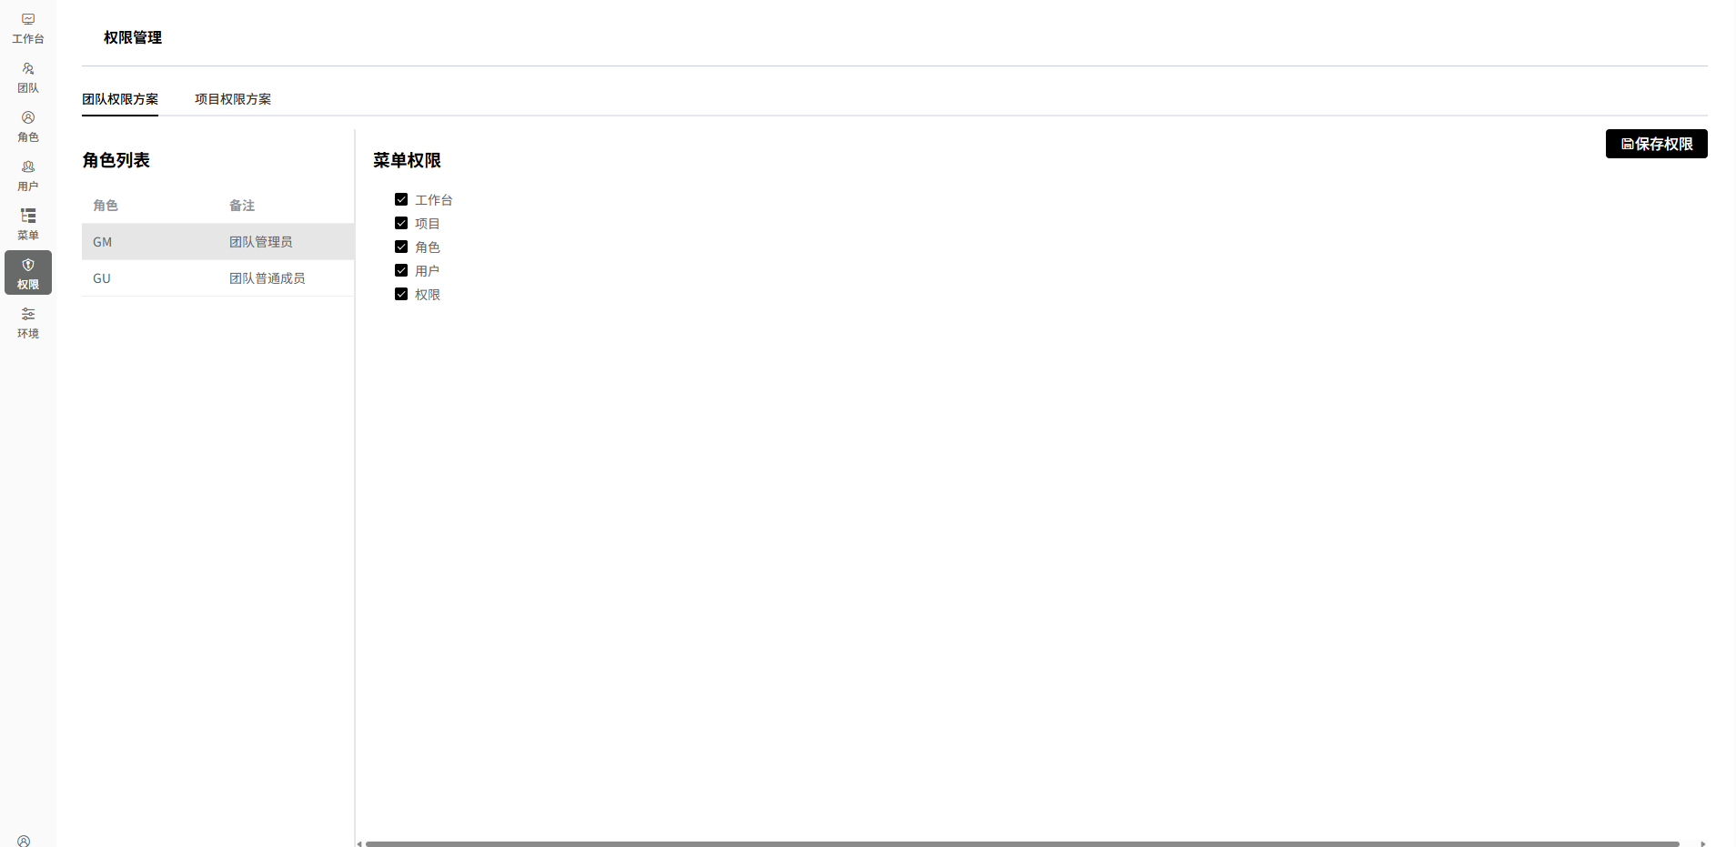This screenshot has width=1736, height=847.
Task: Select the GU 团队普通成员 role row
Action: point(217,278)
